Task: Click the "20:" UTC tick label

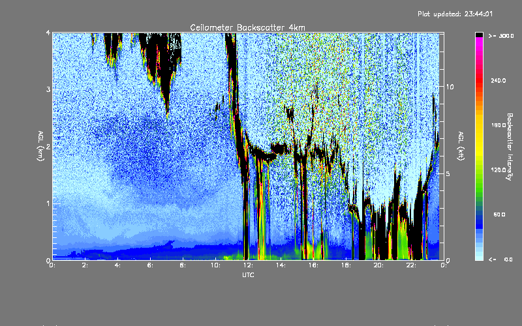Action: coord(378,265)
